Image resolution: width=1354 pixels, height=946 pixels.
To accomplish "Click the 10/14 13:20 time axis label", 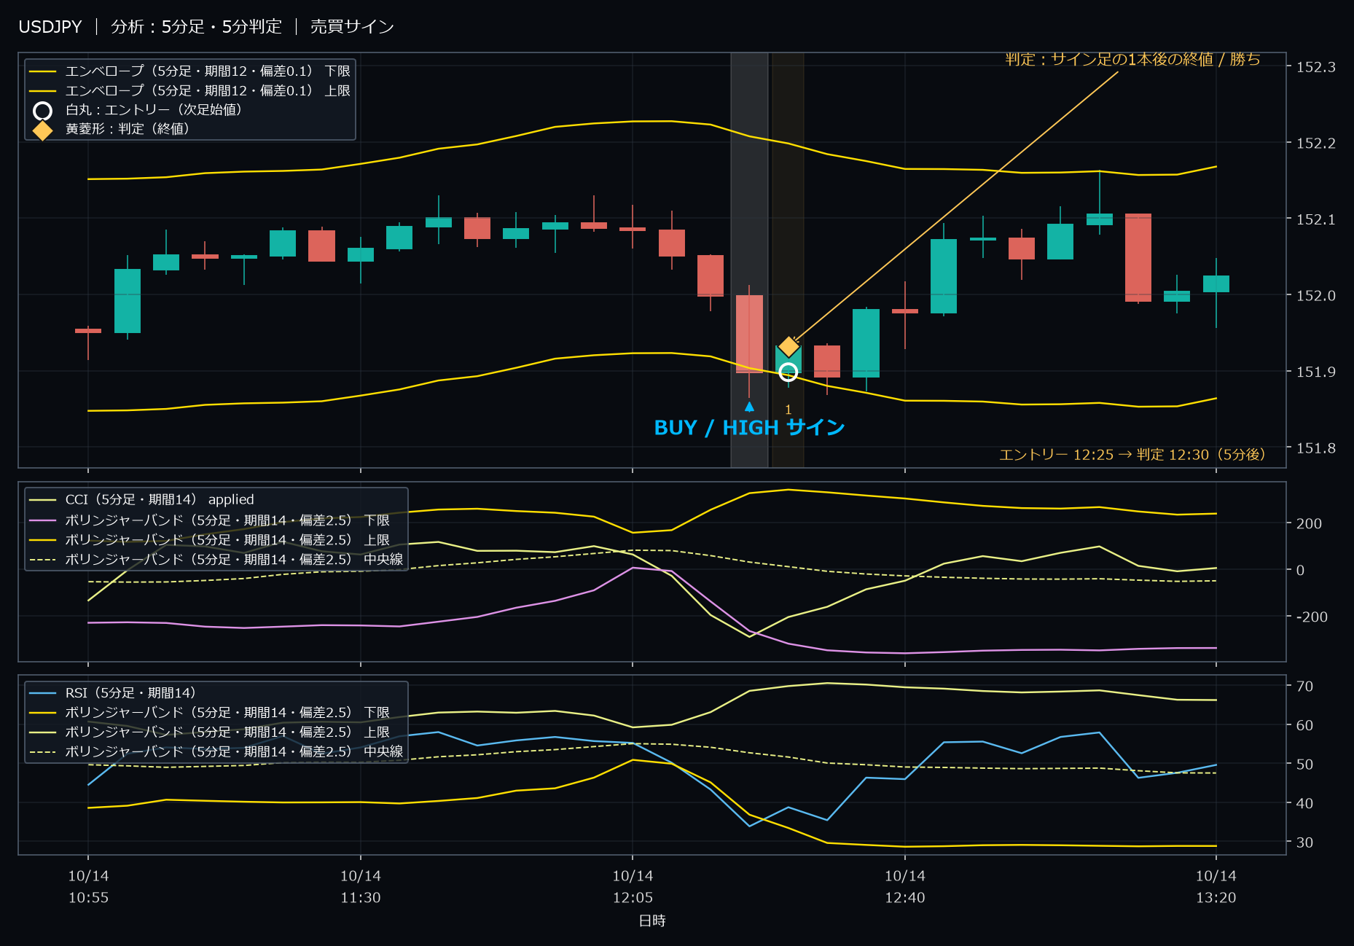I will point(1216,887).
